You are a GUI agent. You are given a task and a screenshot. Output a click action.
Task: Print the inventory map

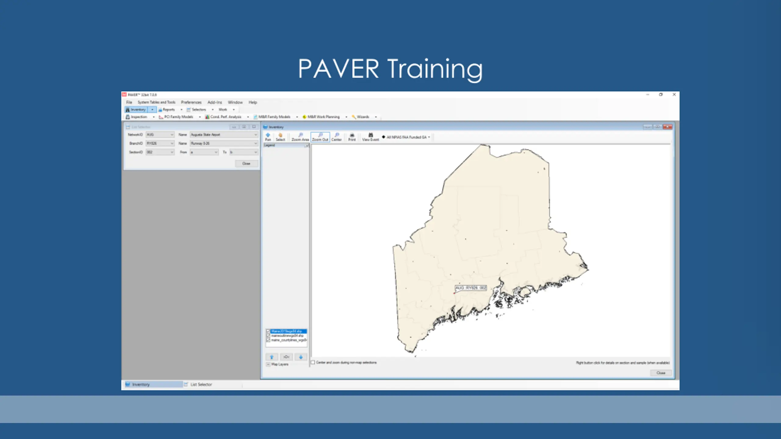pyautogui.click(x=352, y=137)
